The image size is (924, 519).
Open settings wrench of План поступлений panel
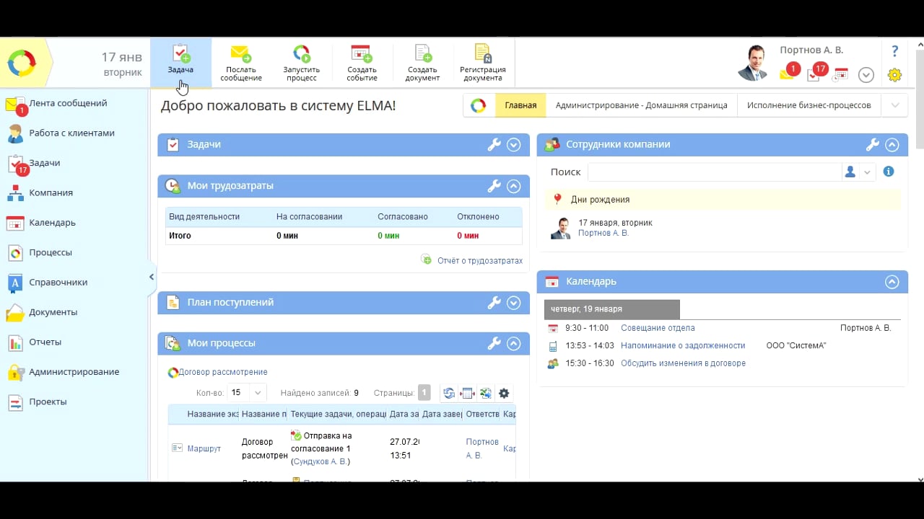point(494,303)
